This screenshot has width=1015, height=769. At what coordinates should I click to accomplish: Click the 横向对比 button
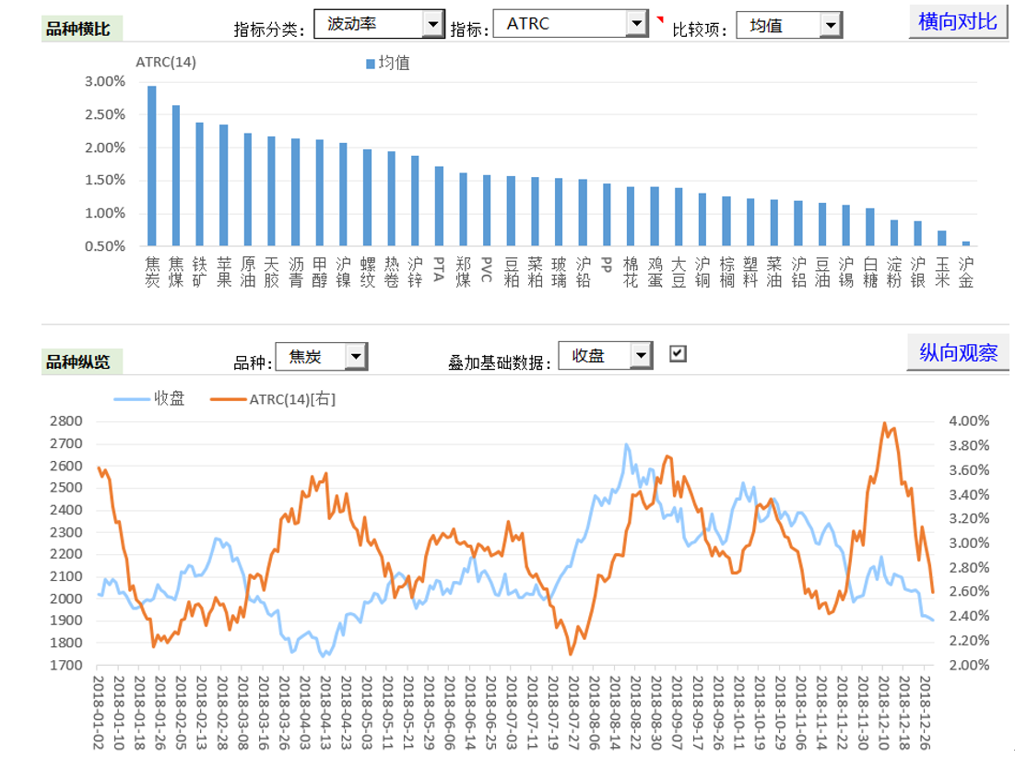(x=958, y=21)
